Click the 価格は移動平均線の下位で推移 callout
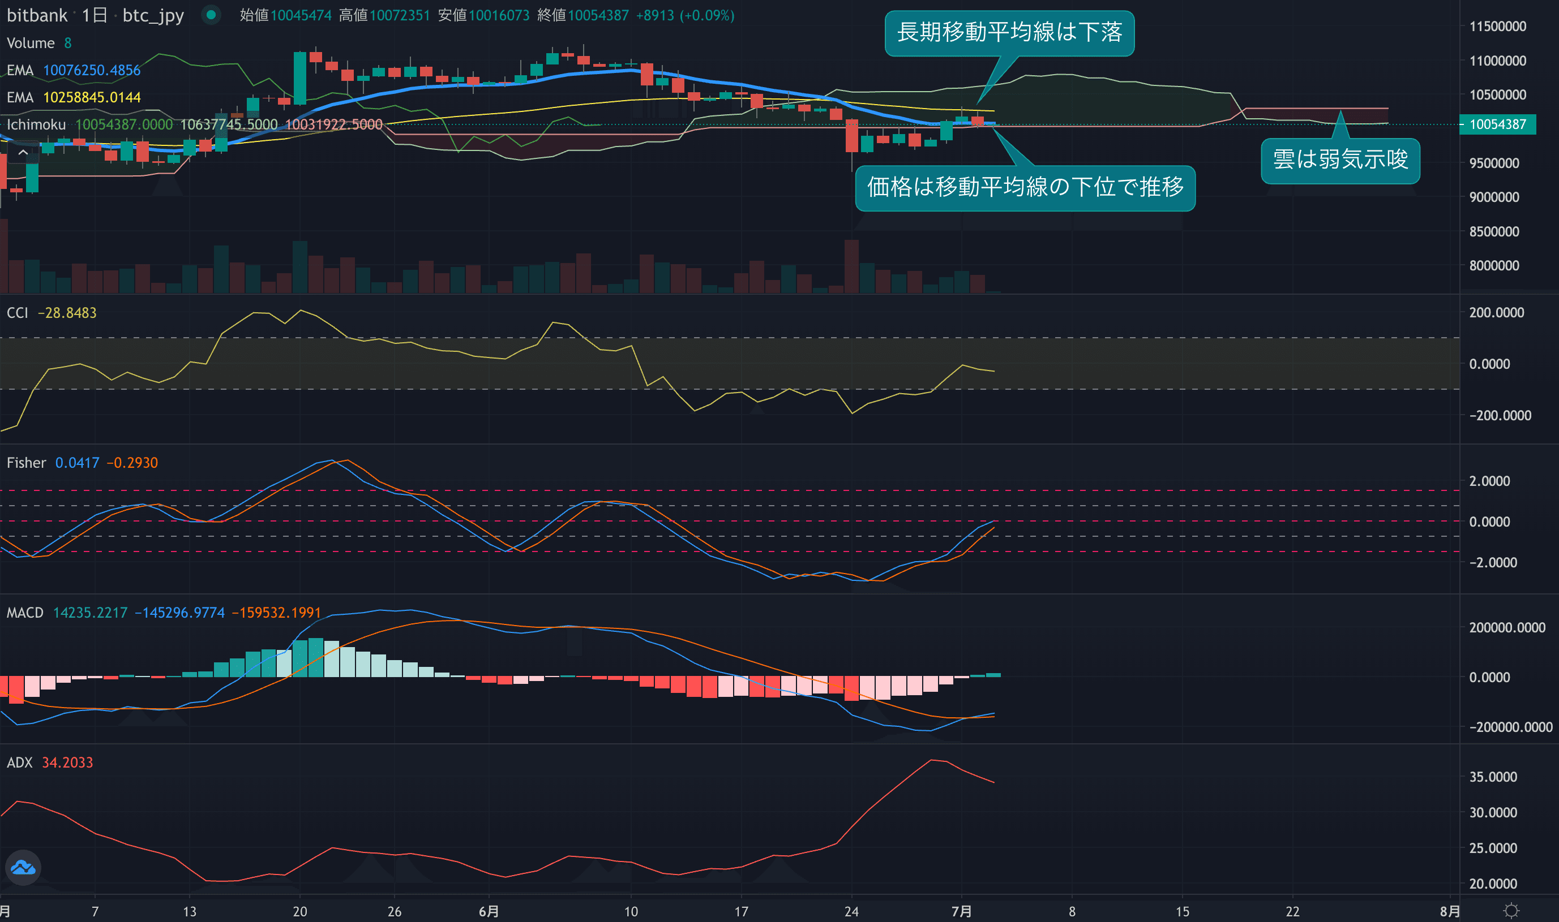This screenshot has height=922, width=1559. pos(1025,188)
